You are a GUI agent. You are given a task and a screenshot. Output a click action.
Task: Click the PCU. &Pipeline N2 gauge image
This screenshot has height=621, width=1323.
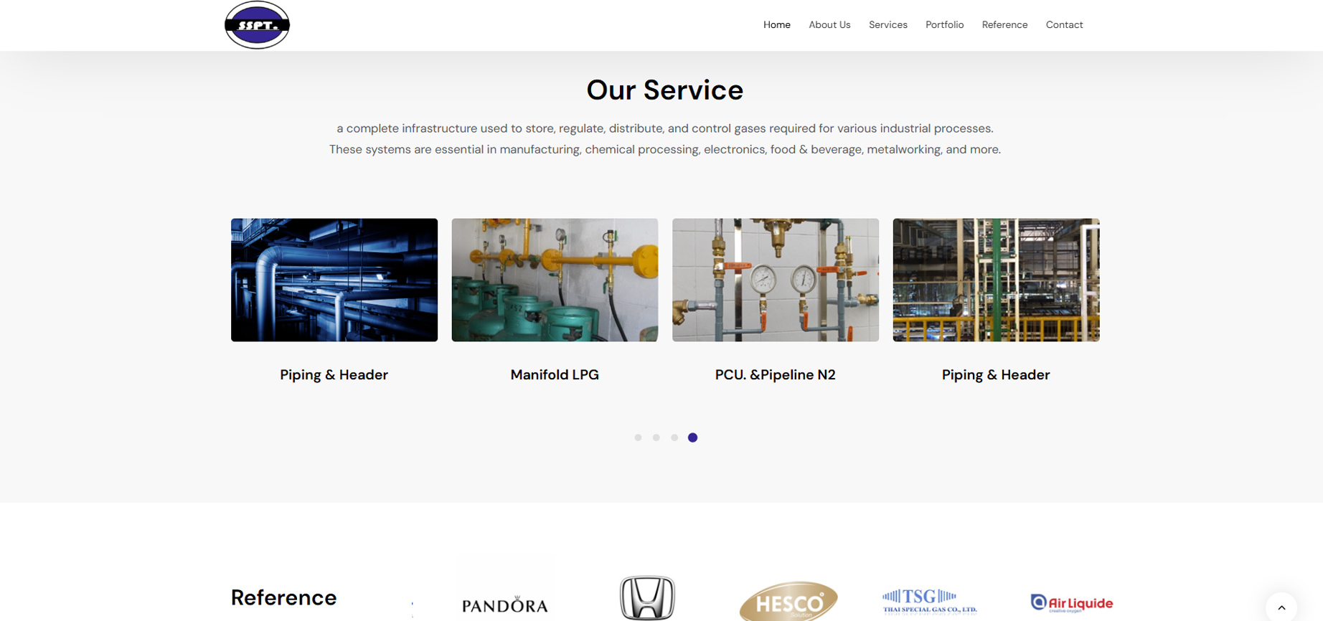[x=775, y=280]
